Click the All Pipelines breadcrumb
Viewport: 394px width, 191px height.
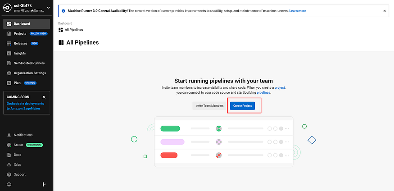(74, 30)
